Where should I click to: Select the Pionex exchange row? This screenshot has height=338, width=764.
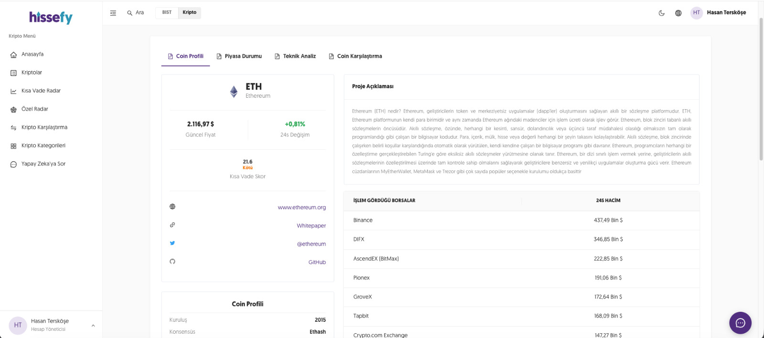(521, 278)
